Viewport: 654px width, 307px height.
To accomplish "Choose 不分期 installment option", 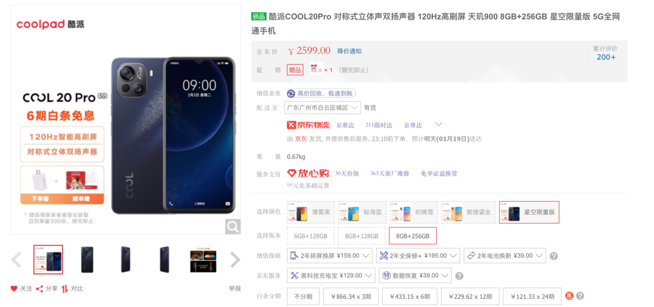I will point(303,297).
